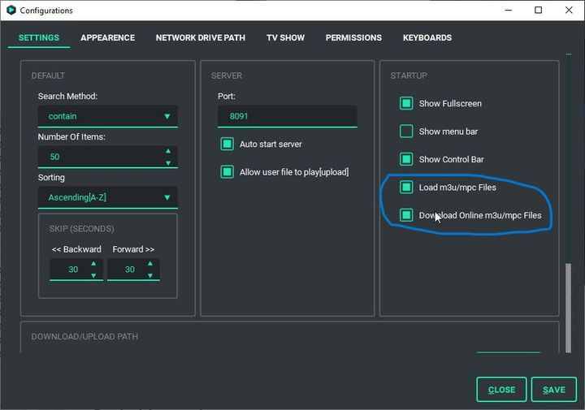585x410 pixels.
Task: Toggle the Auto start server checkbox
Action: click(227, 144)
